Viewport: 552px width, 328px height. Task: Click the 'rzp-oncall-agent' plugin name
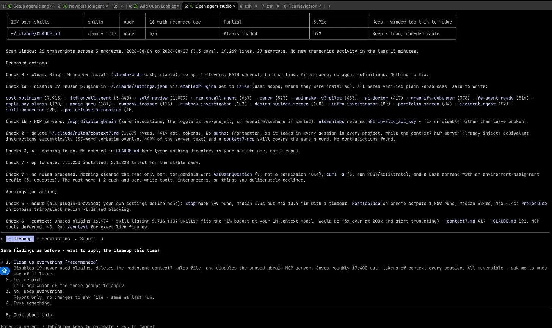(x=216, y=98)
